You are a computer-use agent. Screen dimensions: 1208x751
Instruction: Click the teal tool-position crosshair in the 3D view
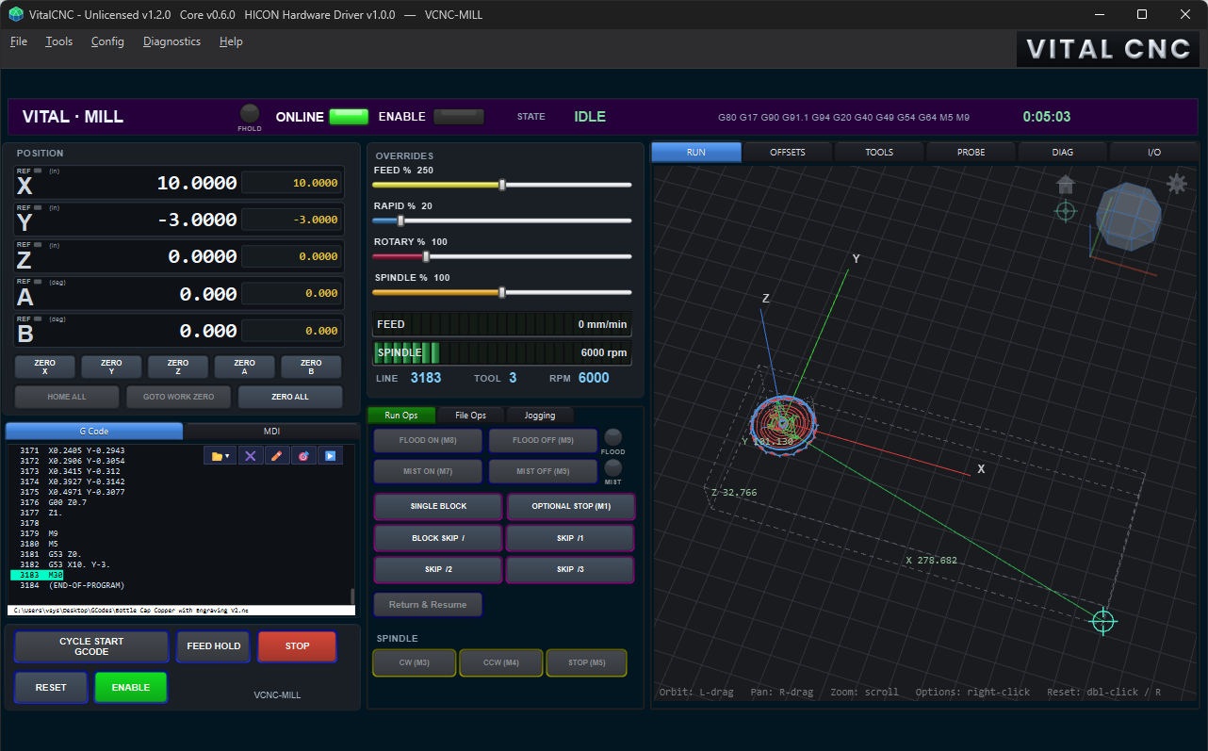[1102, 621]
